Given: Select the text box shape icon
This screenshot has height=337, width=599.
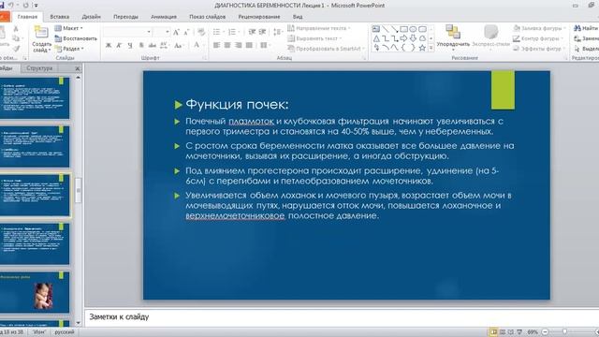Looking at the screenshot, I should [376, 29].
